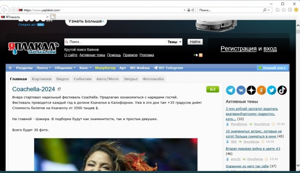
Task: Click the magnifier icon in browser search box
Action: point(264,10)
